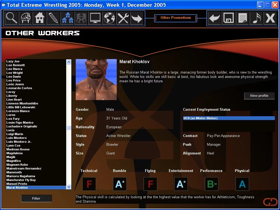Open the notes page icon
Viewport: 280px width, 210px height.
(242, 18)
